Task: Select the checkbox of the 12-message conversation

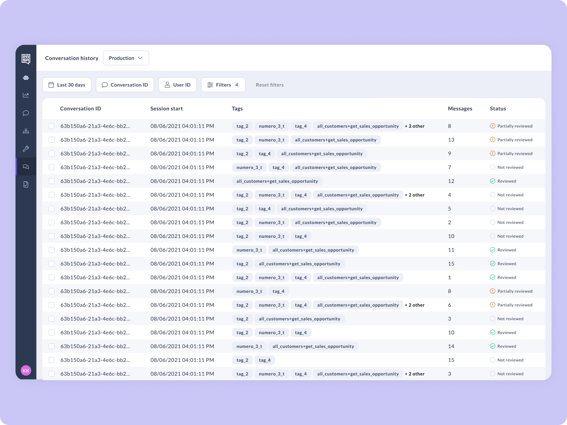Action: [x=52, y=181]
